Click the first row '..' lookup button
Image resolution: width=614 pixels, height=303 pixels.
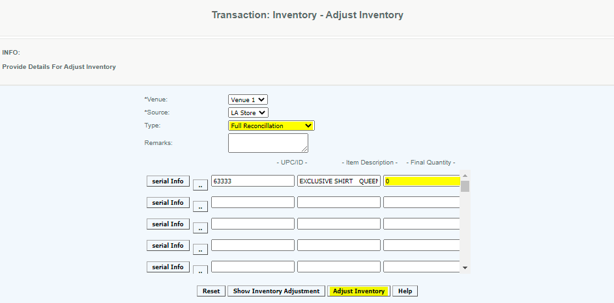pyautogui.click(x=200, y=185)
